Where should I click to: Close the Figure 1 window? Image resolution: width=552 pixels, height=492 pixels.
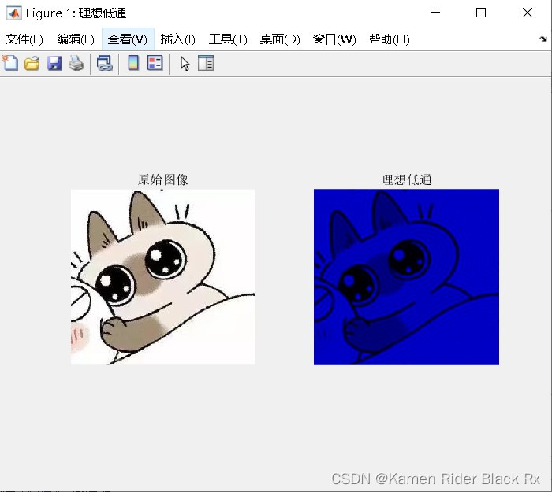tap(528, 13)
